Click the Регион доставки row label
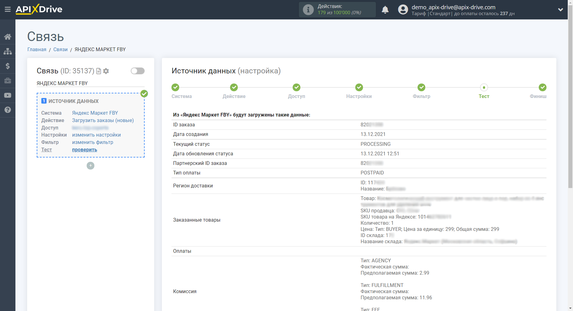The height and width of the screenshot is (311, 573). pos(193,186)
